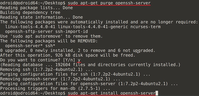Image resolution: width=199 pixels, height=96 pixels.
Task: Click 'openssh-server*' in the REMOVED list
Action: (x=24, y=46)
